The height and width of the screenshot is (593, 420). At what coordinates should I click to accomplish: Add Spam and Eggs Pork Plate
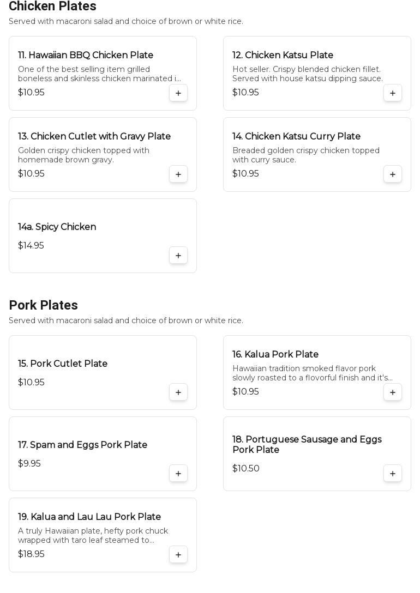click(x=178, y=474)
